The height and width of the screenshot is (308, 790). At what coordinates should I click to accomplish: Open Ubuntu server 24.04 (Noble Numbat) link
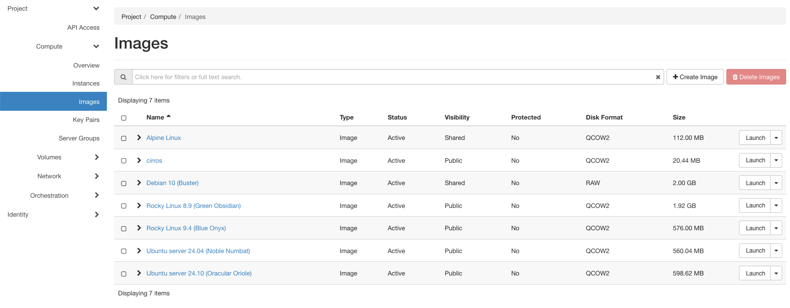point(198,251)
